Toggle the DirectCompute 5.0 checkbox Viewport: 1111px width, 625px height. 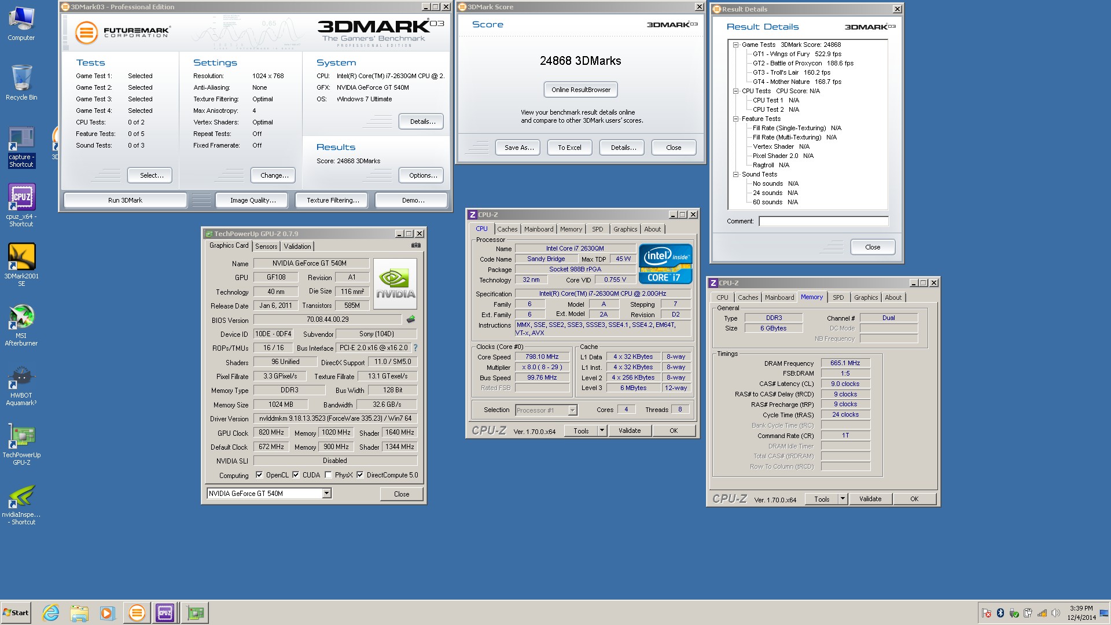pos(360,475)
